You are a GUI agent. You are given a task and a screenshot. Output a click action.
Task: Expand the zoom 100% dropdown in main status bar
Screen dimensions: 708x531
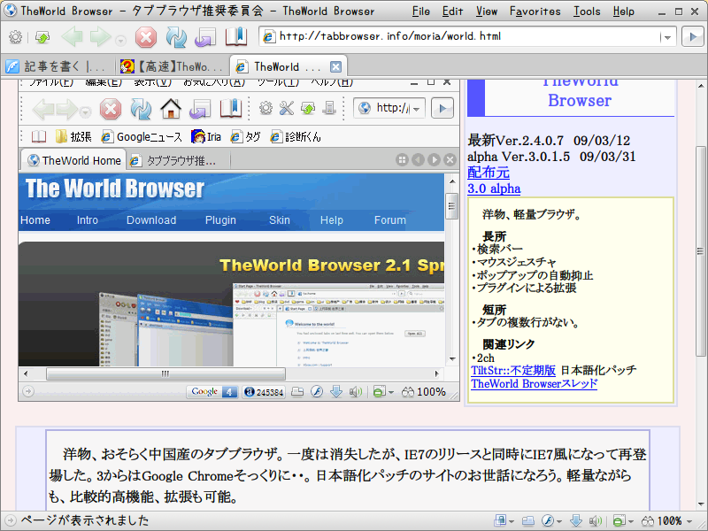point(689,521)
